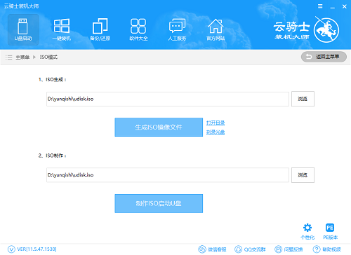Click the 2、ISO制作 section label
The height and width of the screenshot is (255, 351).
click(53, 156)
